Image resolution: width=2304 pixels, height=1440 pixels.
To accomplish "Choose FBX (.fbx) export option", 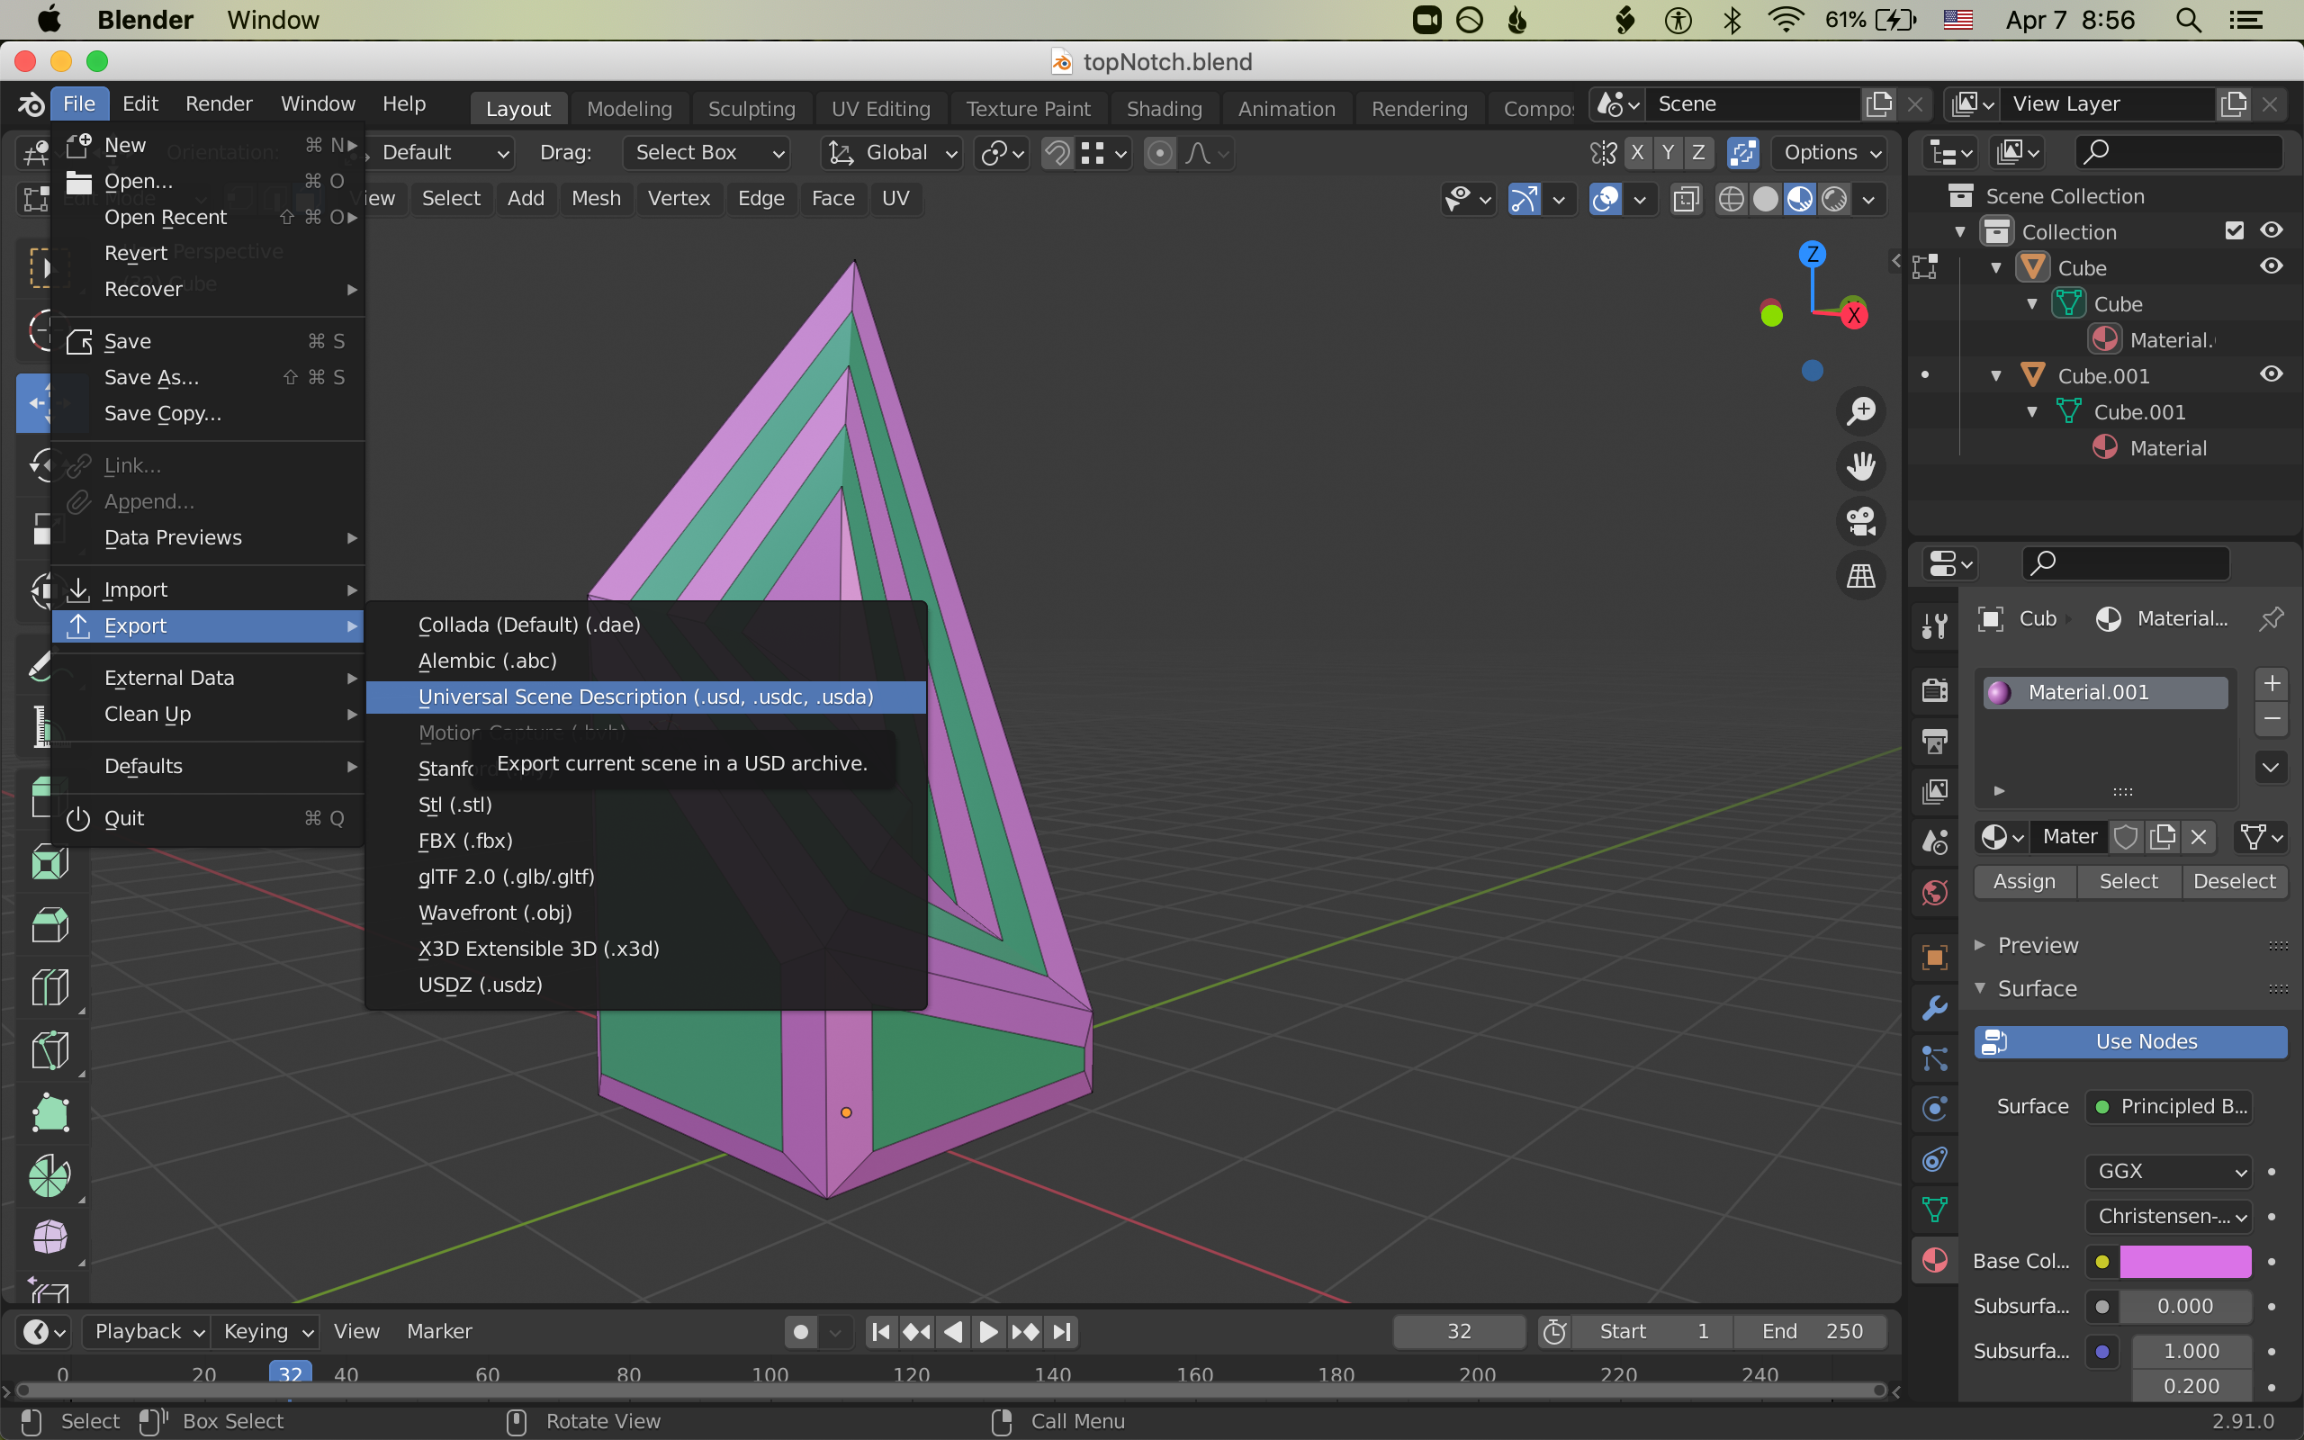I will (x=646, y=840).
